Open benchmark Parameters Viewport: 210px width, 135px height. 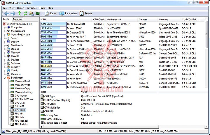68,13
